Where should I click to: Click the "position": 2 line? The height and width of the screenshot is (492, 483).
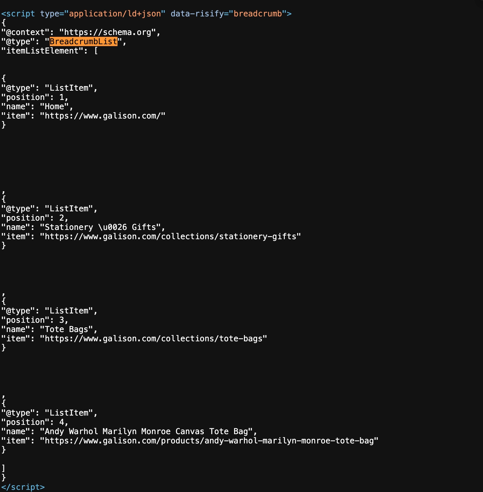tap(35, 218)
